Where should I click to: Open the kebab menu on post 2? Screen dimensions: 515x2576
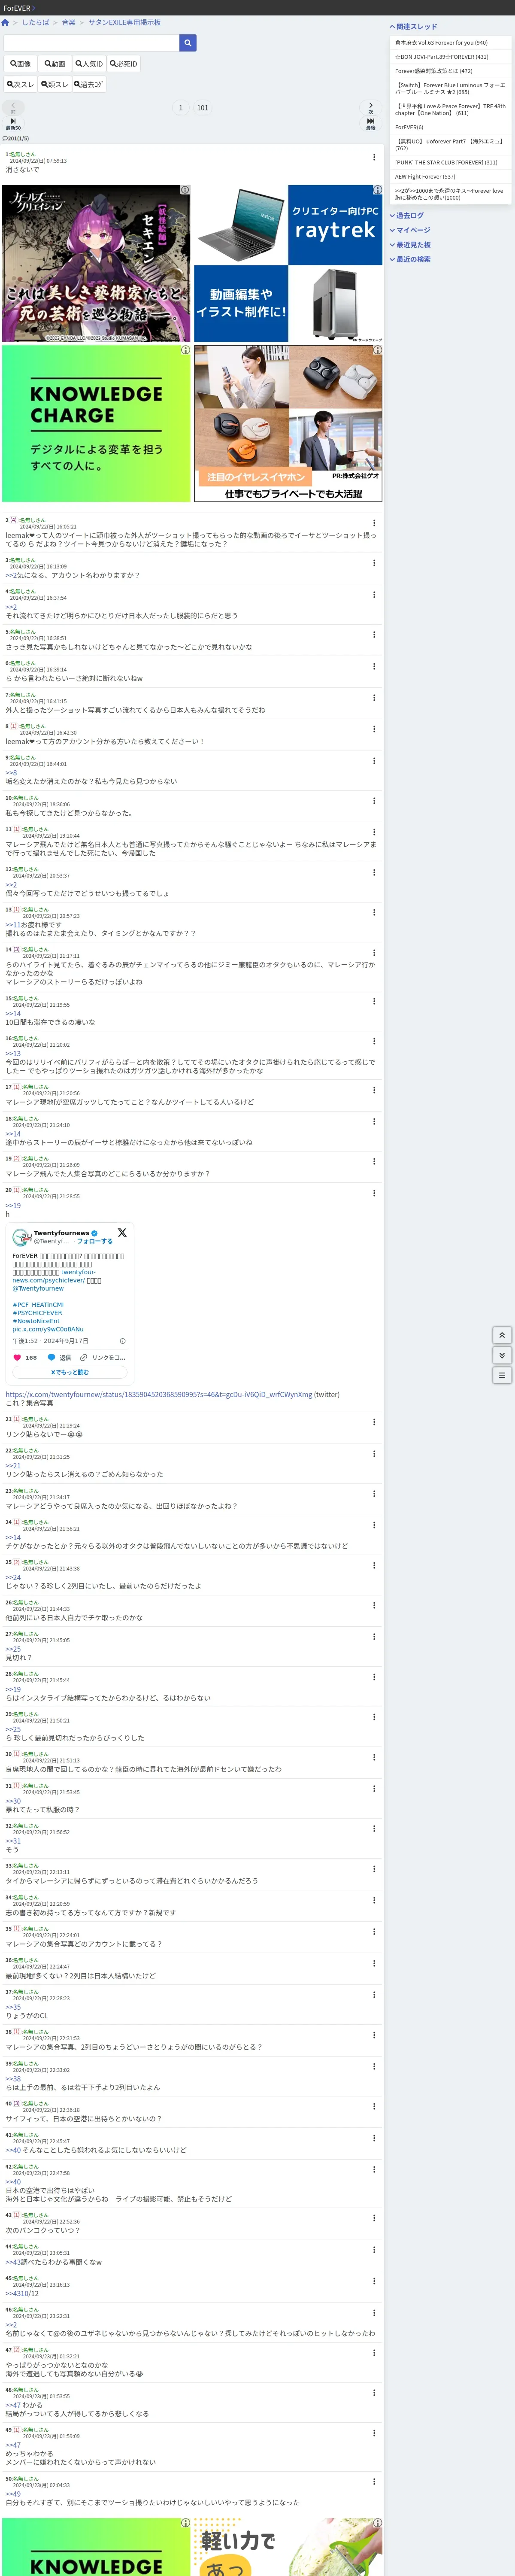(x=374, y=523)
